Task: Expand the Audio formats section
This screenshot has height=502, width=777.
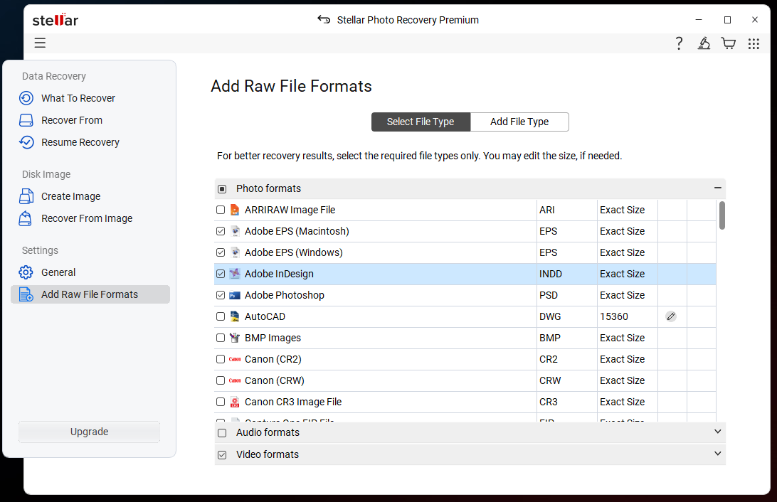Action: coord(717,432)
